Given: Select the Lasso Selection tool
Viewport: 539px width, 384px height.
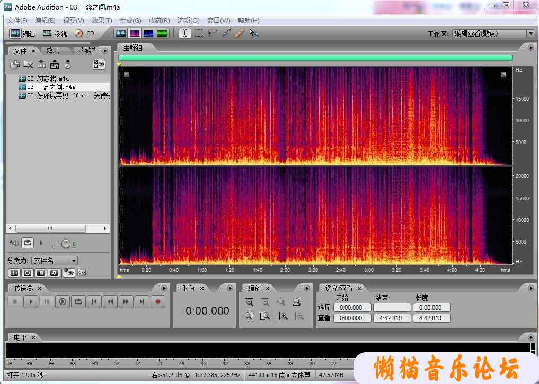Looking at the screenshot, I should (213, 33).
